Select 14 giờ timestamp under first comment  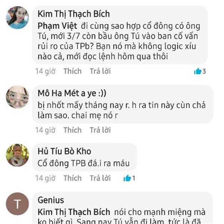pyautogui.click(x=45, y=71)
